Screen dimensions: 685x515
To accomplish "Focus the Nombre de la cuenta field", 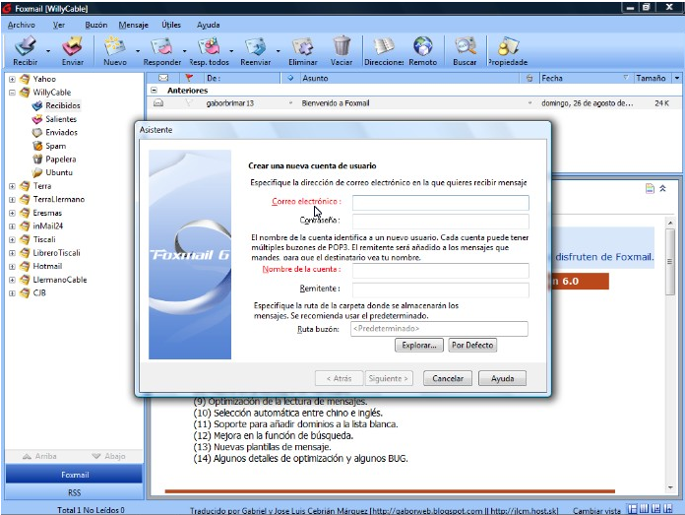I will [x=440, y=271].
